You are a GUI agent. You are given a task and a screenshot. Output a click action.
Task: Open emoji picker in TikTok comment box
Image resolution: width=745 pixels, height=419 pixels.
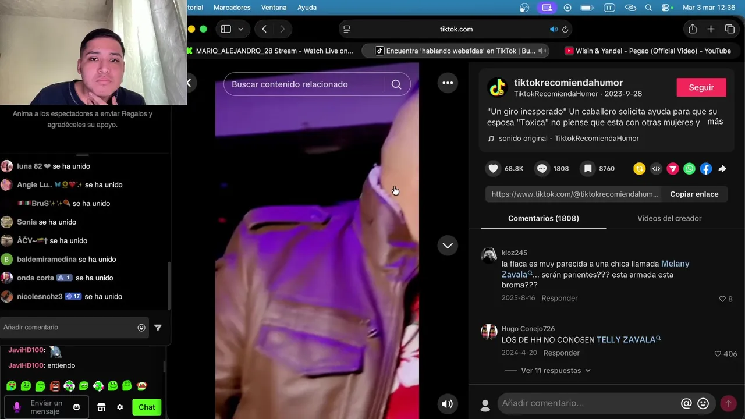coord(703,403)
